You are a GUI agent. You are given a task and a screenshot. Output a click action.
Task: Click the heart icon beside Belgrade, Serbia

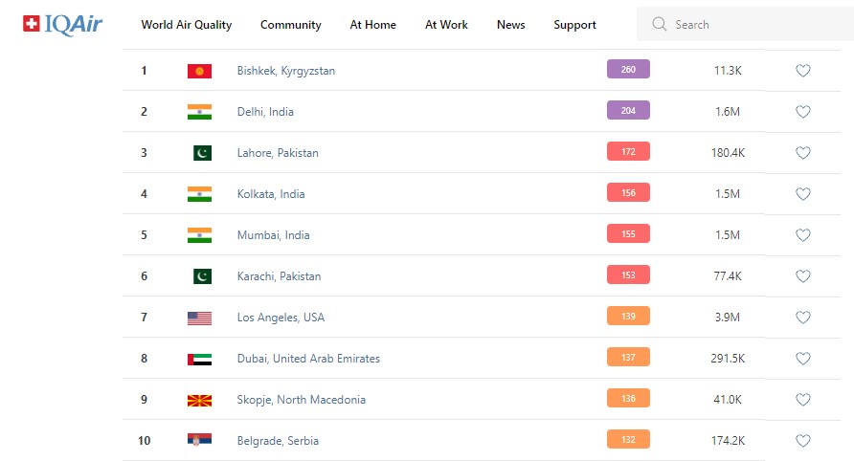click(803, 441)
